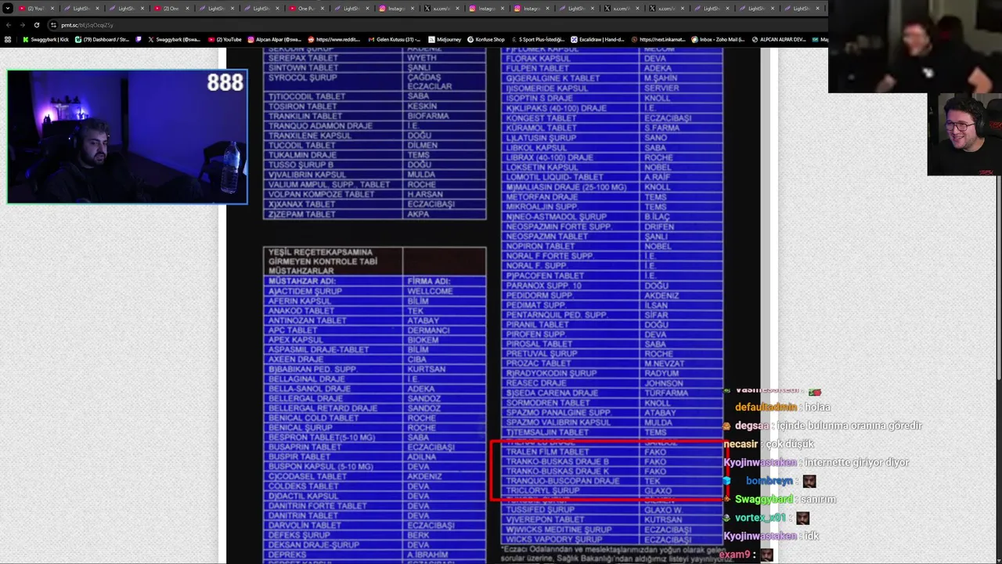This screenshot has width=1002, height=564.
Task: Click the 'AFERIN KAPSÜL' row
Action: (374, 301)
